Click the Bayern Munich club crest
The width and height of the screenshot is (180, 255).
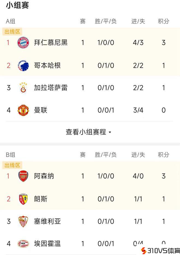tap(23, 43)
